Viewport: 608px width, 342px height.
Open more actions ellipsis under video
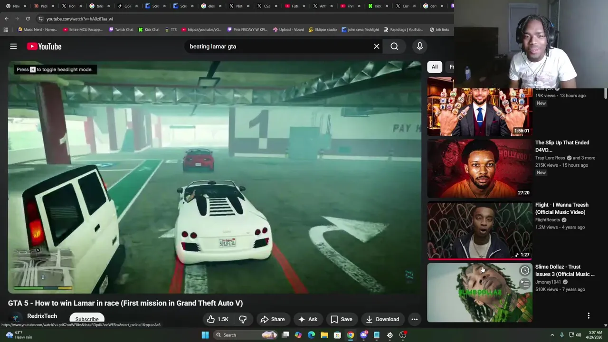coord(414,319)
